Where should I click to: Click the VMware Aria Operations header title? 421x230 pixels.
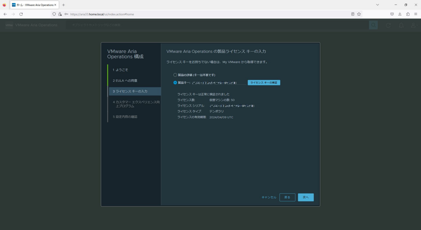tap(36, 25)
